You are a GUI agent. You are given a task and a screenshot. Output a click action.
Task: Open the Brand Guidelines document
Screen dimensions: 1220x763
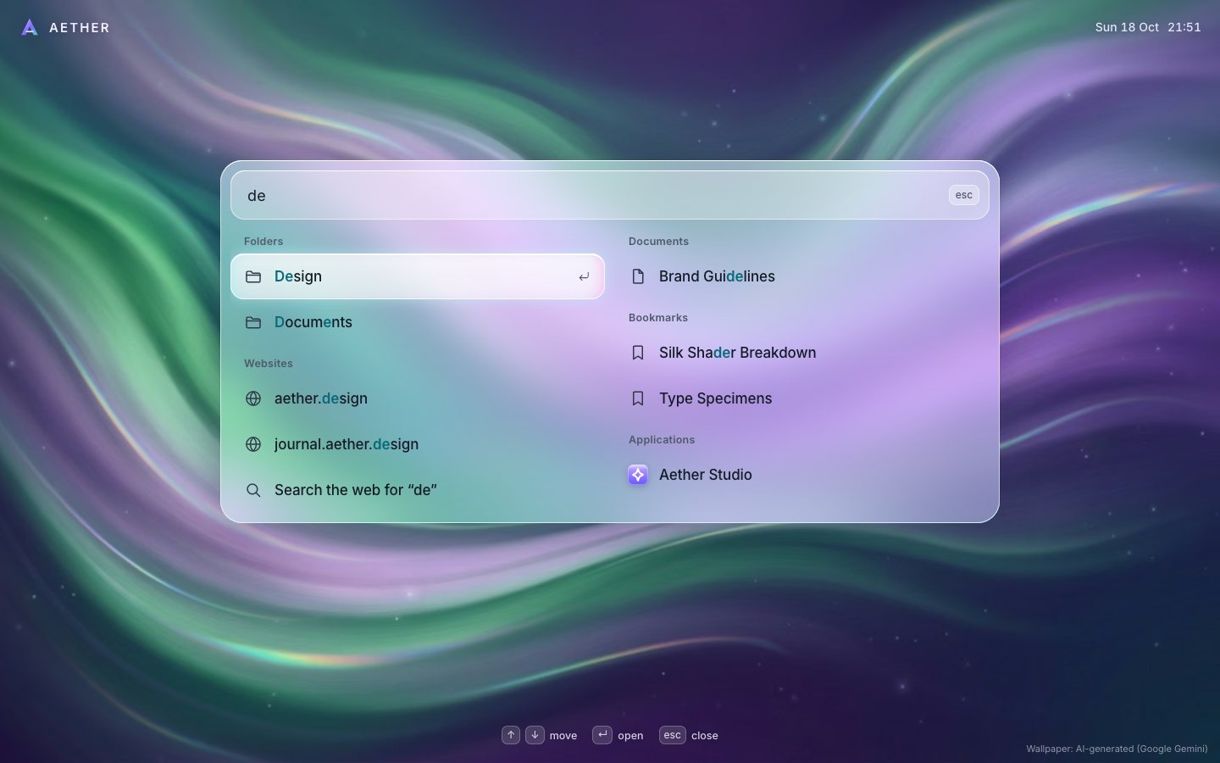pyautogui.click(x=802, y=276)
